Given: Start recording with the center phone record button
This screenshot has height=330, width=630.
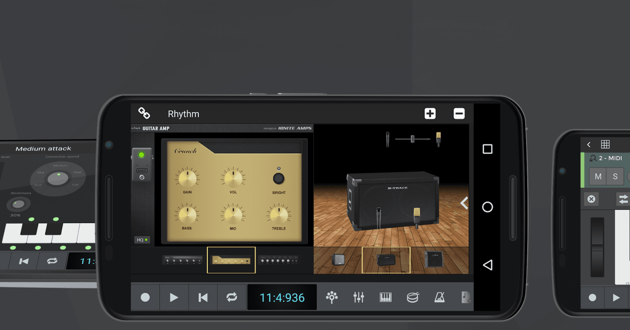Looking at the screenshot, I should [x=145, y=298].
